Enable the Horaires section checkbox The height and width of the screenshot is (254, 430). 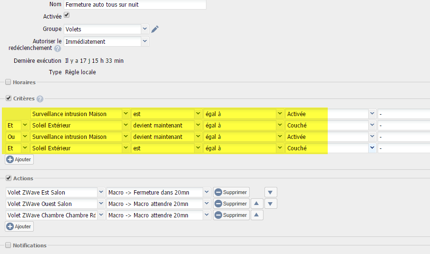click(x=8, y=82)
